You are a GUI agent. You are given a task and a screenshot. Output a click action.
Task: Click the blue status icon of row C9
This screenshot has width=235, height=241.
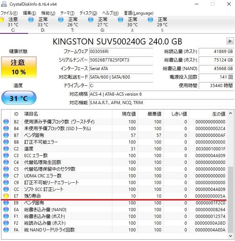click(x=6, y=182)
